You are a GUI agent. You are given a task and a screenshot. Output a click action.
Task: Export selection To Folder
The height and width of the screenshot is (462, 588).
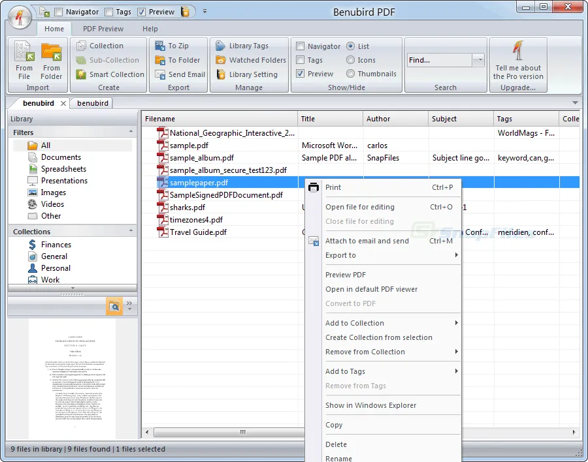[x=177, y=60]
